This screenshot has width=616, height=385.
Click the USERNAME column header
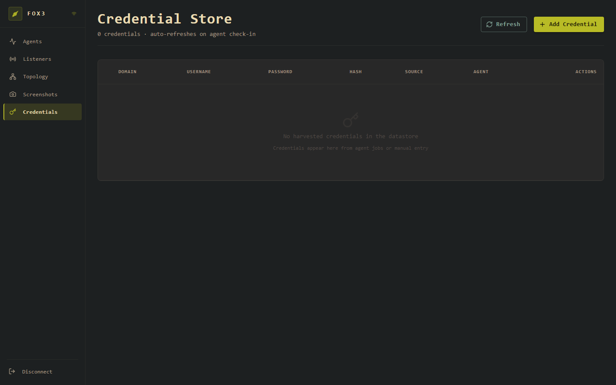199,72
